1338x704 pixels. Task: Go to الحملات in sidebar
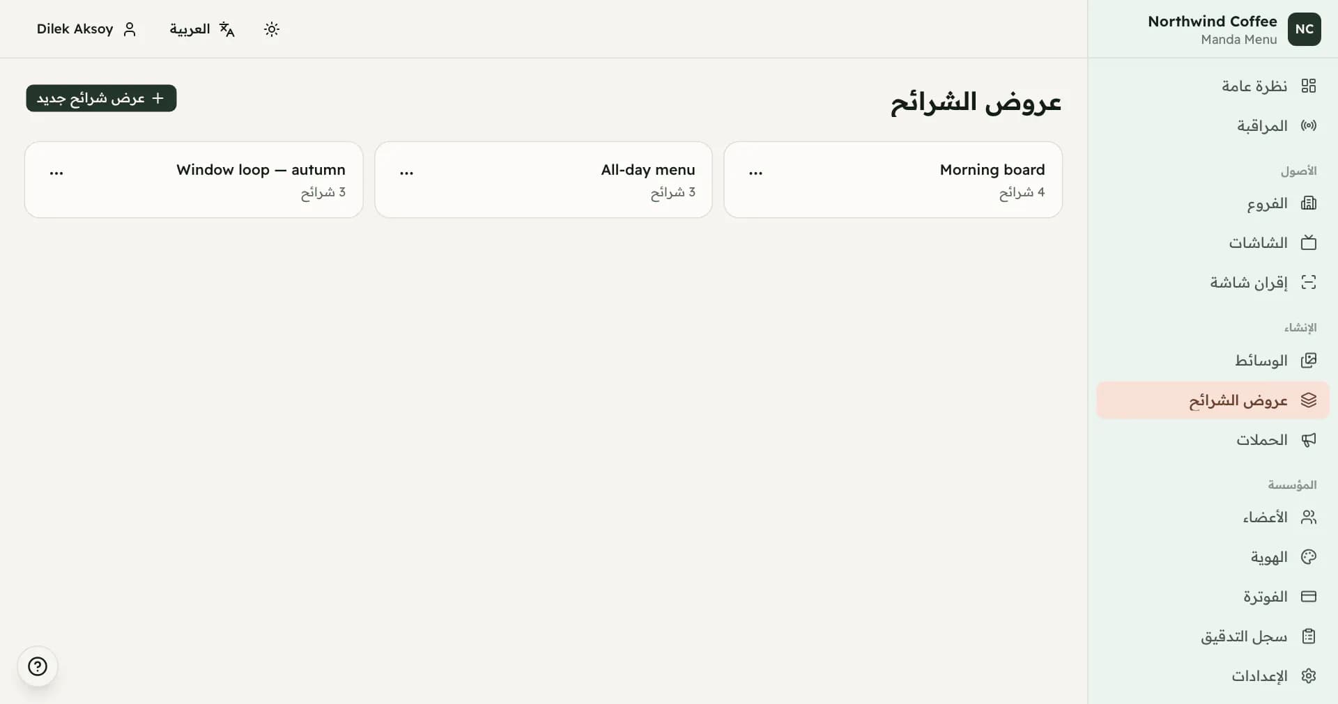[1213, 439]
